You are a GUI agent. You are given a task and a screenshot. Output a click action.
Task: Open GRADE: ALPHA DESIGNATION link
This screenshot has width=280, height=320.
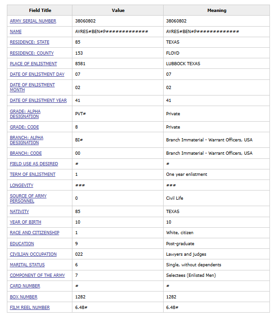pos(25,111)
